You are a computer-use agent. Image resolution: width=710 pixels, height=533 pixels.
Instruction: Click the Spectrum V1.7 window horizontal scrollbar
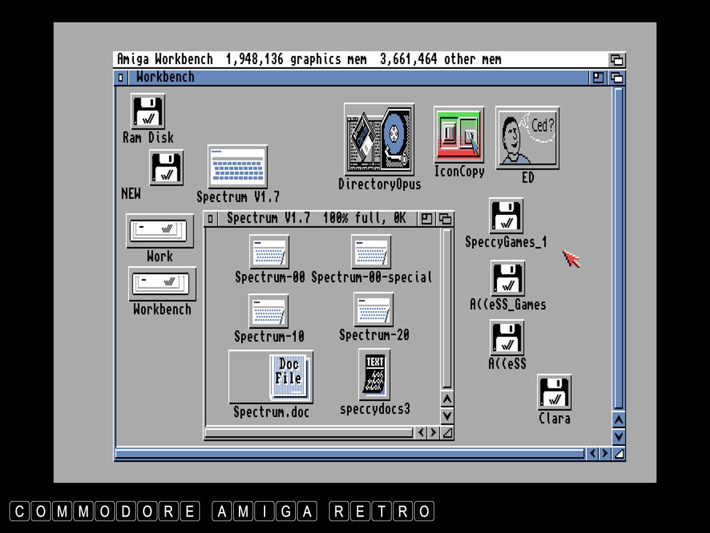309,434
